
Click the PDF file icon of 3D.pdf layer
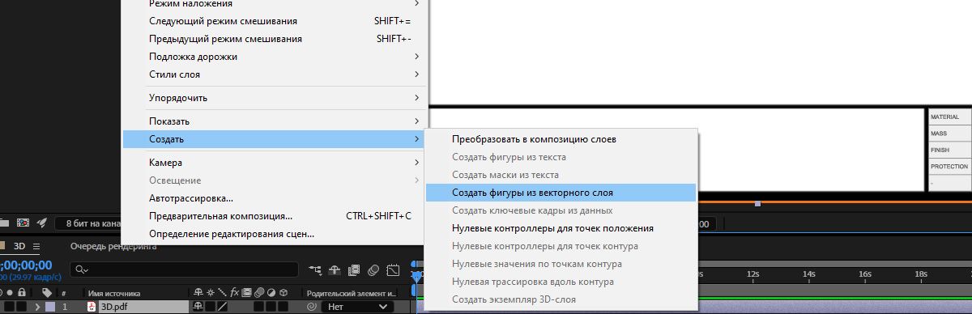click(92, 308)
